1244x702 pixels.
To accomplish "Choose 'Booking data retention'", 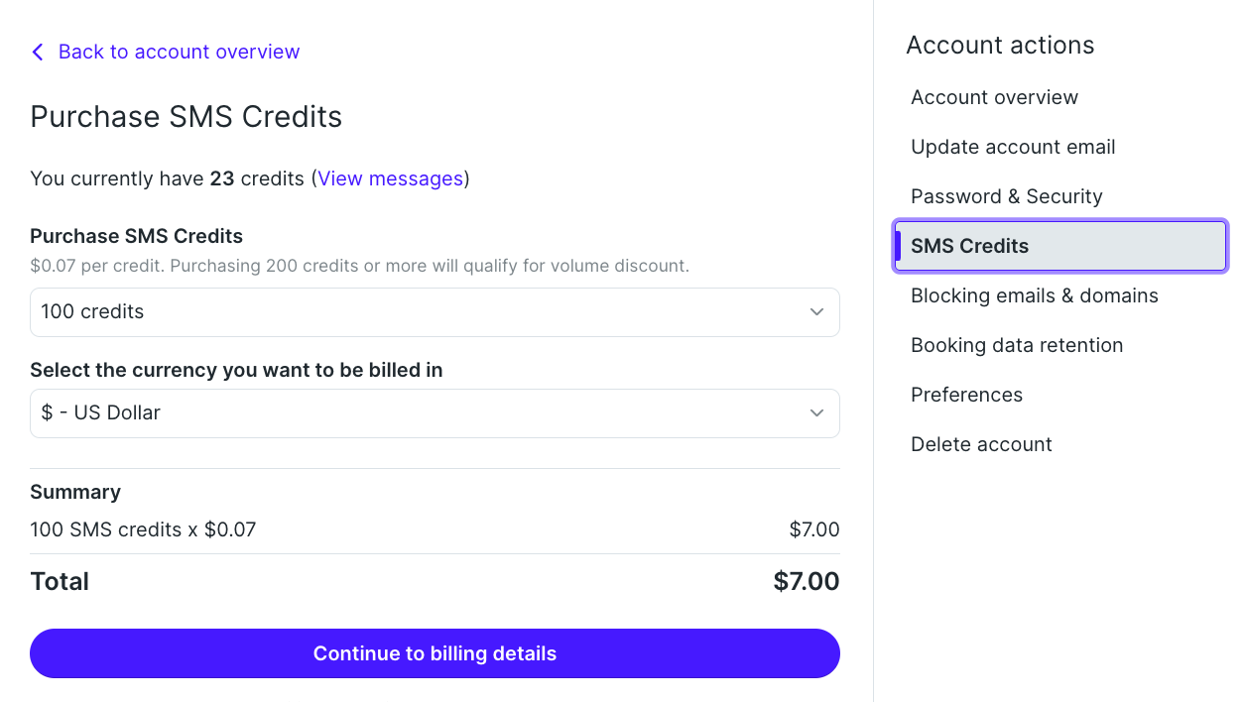I will [1017, 345].
